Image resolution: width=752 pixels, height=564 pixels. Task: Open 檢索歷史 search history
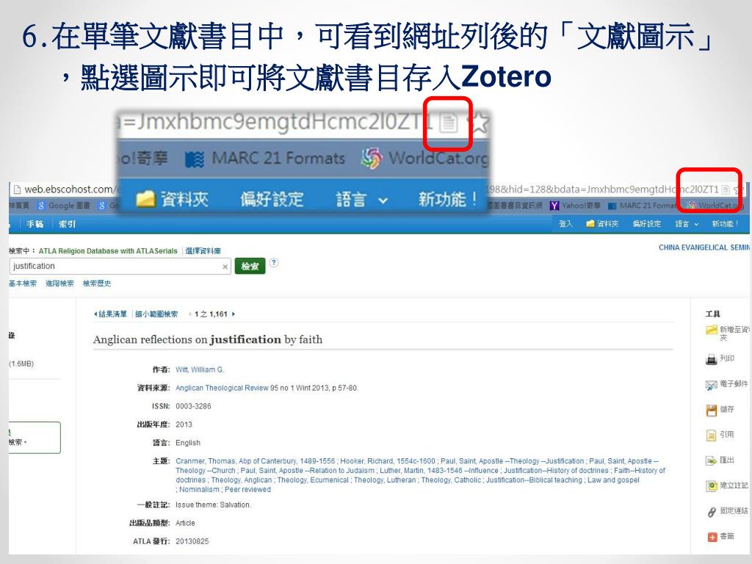tap(97, 283)
